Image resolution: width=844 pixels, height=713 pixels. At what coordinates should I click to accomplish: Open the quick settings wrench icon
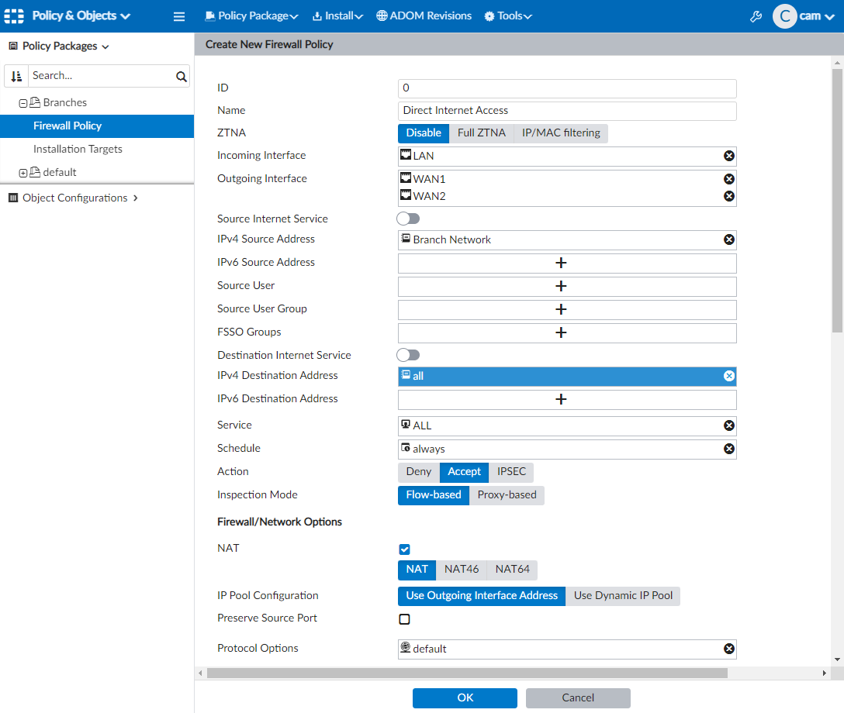click(x=756, y=15)
